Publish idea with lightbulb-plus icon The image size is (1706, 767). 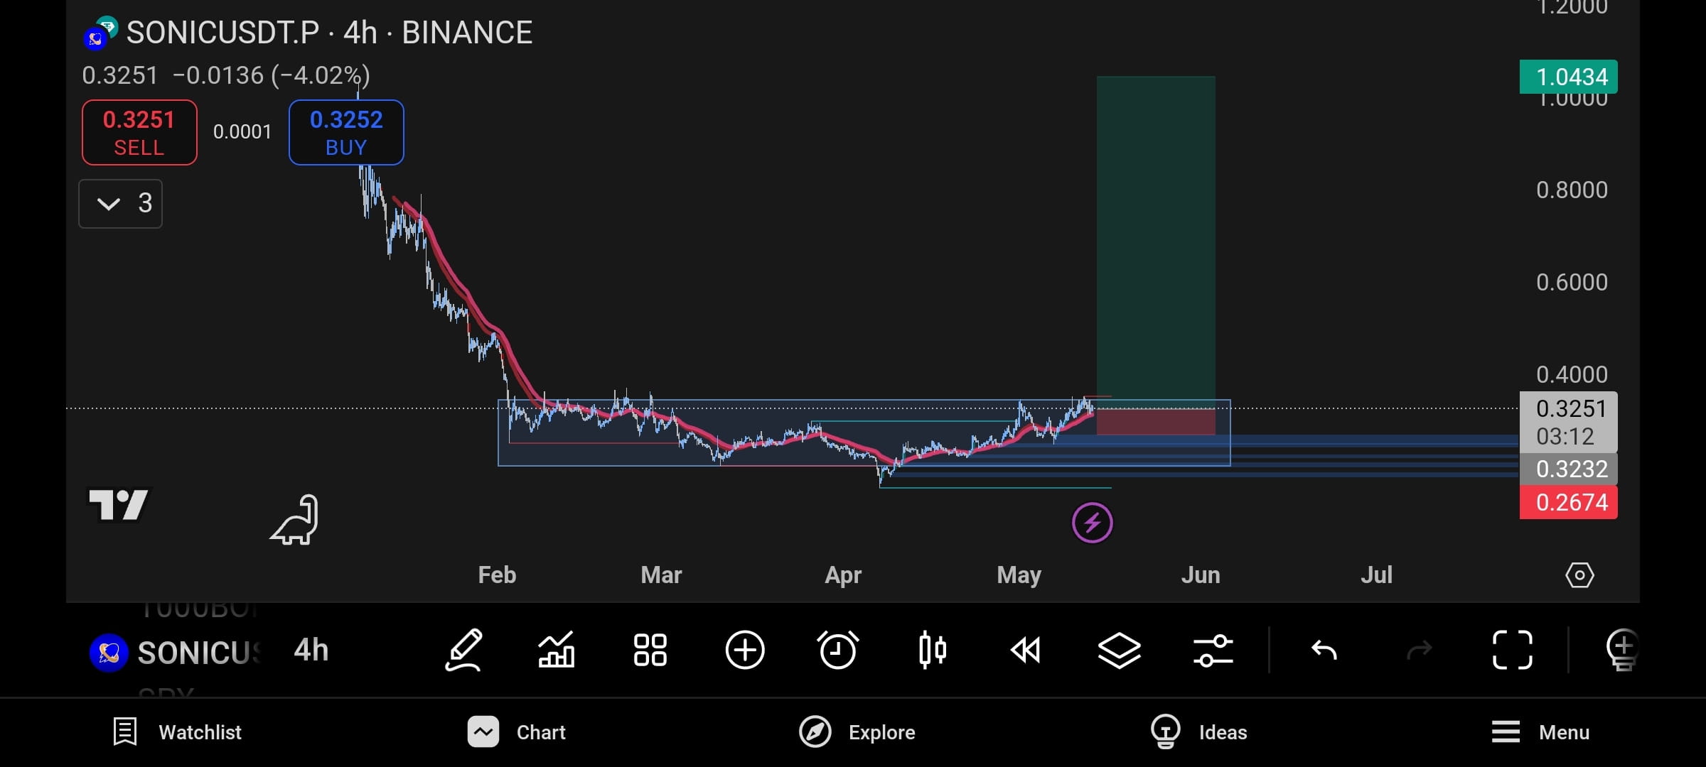coord(1623,650)
